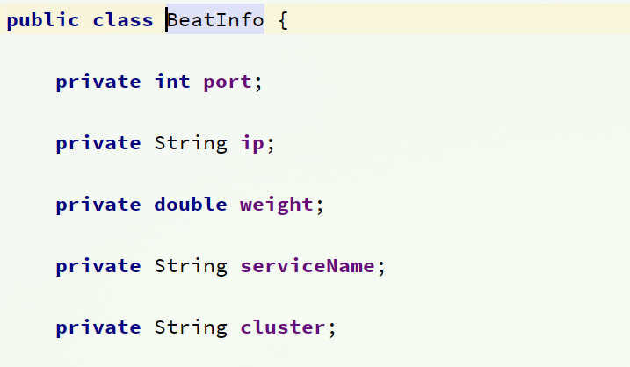
Task: Click "String" type before cluster
Action: pos(191,327)
